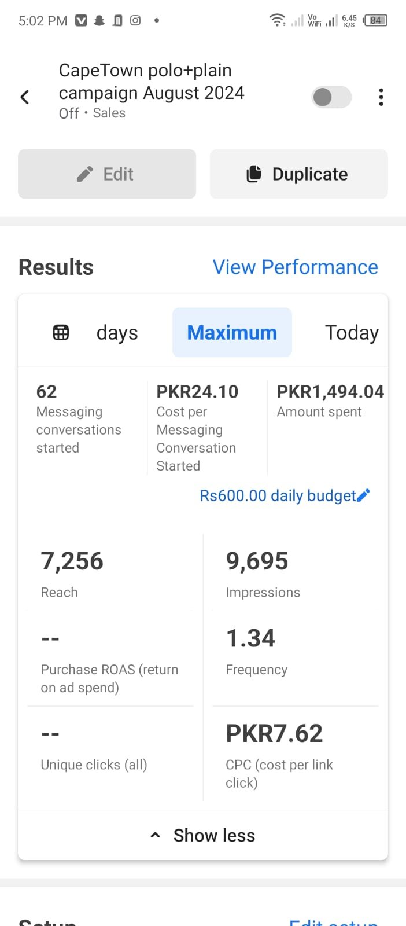Tap the Wi-Fi icon in status bar

(278, 21)
